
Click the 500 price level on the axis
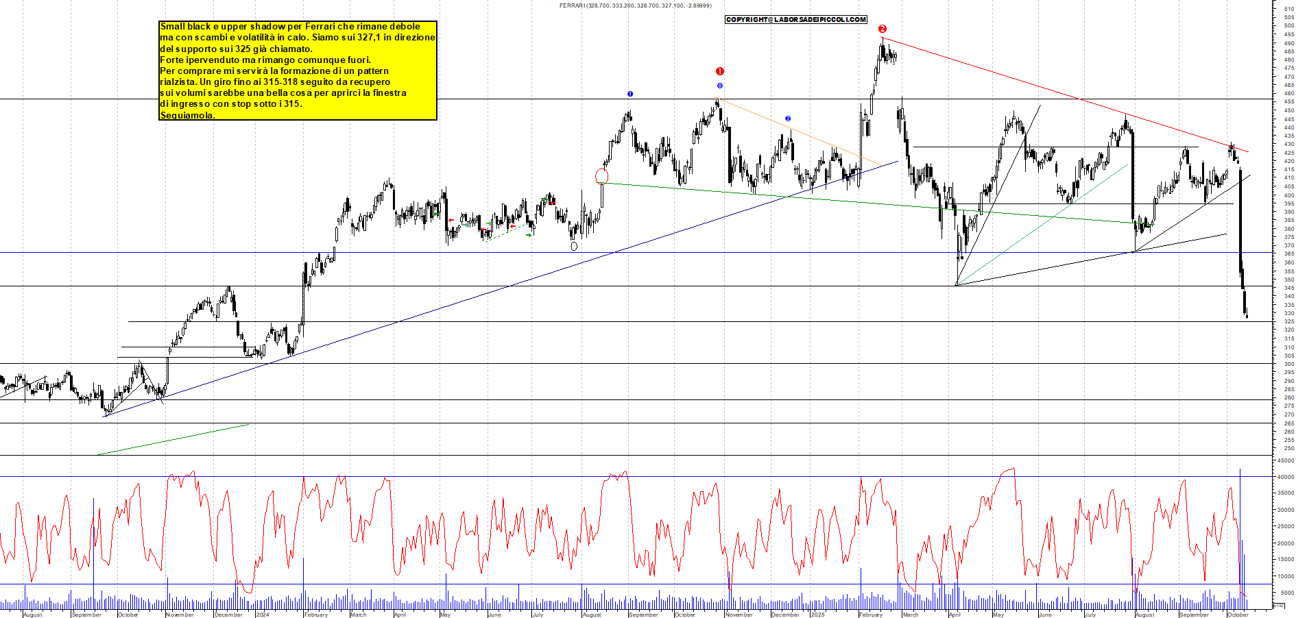(1289, 26)
